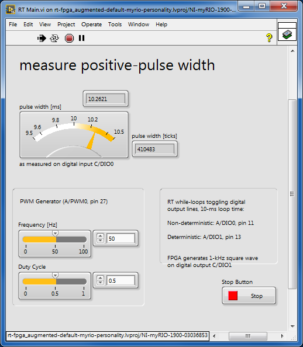Click the 'measure positive-pulse width' title text
This screenshot has width=303, height=347.
point(117,65)
